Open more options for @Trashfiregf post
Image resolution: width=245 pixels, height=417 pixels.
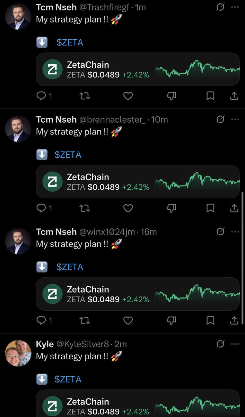point(235,7)
